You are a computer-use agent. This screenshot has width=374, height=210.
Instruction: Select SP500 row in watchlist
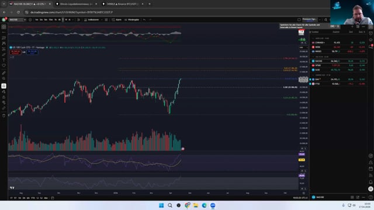pos(338,65)
